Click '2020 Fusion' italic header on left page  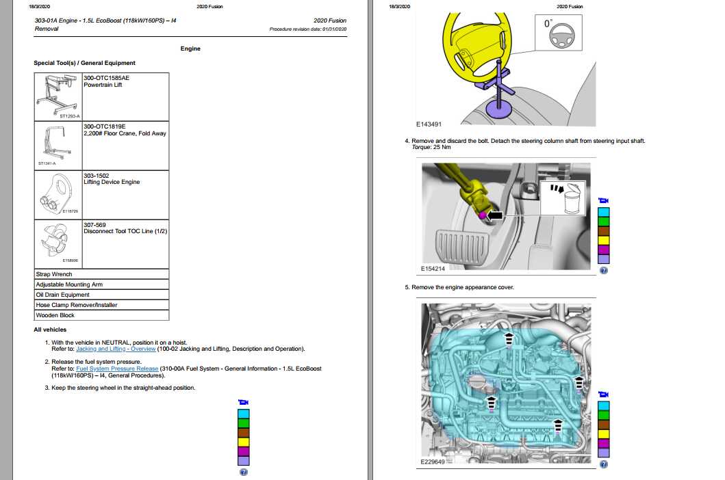330,21
